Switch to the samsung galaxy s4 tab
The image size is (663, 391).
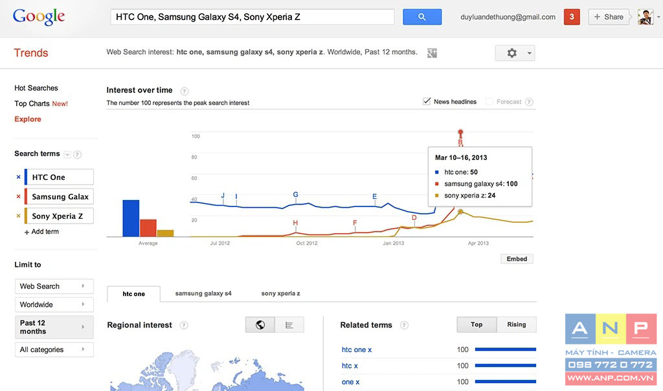203,293
